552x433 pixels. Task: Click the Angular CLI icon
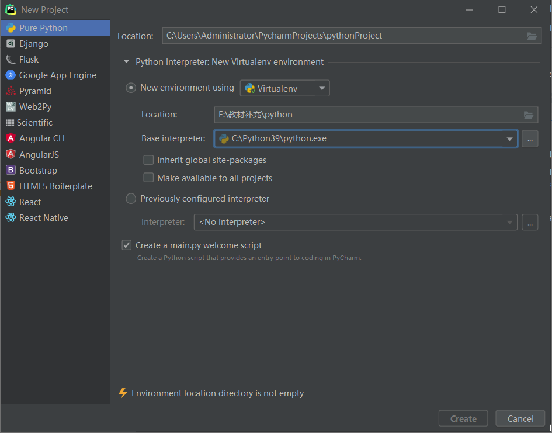tap(11, 138)
